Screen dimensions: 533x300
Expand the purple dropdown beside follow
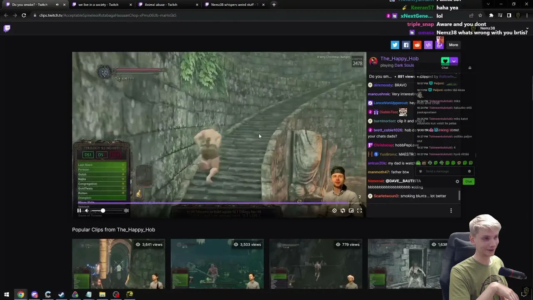454,61
